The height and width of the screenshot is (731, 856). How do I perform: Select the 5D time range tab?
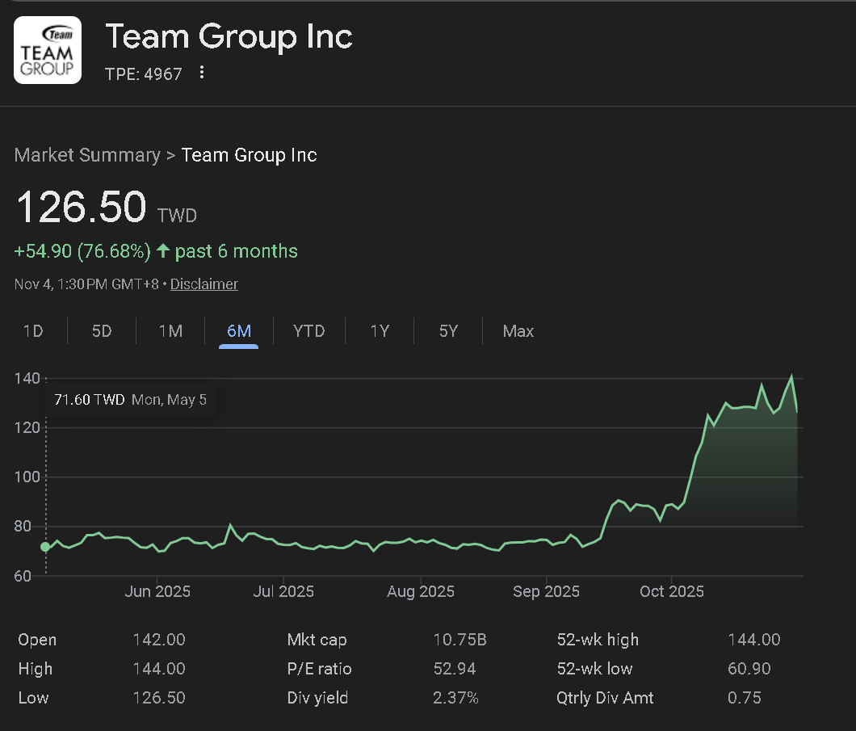[x=102, y=331]
